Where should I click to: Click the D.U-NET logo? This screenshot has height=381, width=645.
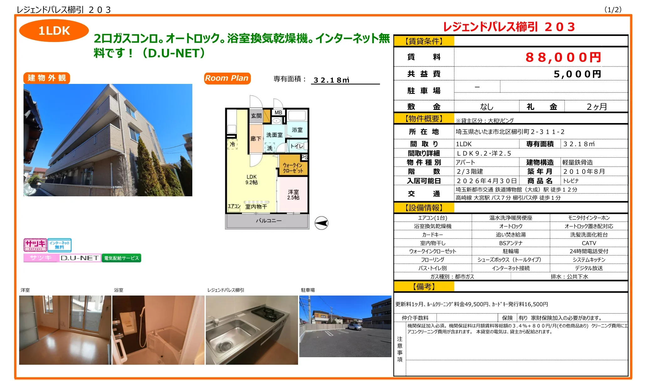80,258
